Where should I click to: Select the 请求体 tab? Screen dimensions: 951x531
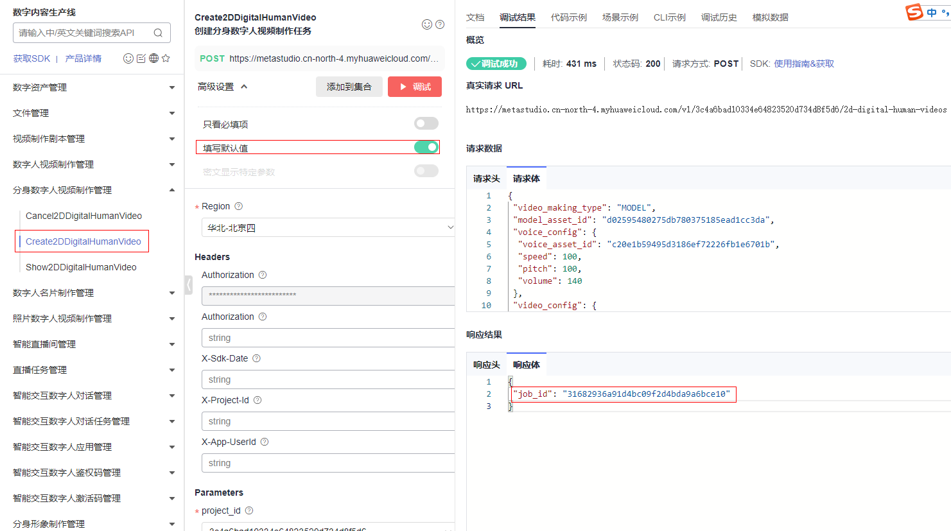[527, 178]
